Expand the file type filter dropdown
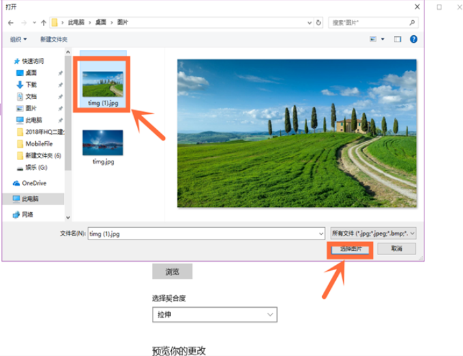463x356 pixels. click(x=373, y=232)
